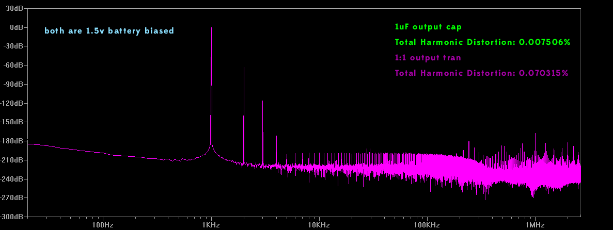Select the '10KHz' frequency axis label
The image size is (613, 230).
[x=319, y=225]
